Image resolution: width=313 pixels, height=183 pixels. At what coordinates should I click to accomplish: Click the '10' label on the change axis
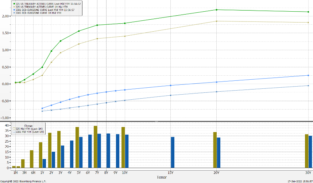click(7, 157)
